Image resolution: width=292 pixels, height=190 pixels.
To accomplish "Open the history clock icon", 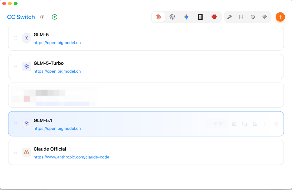I will pyautogui.click(x=253, y=17).
